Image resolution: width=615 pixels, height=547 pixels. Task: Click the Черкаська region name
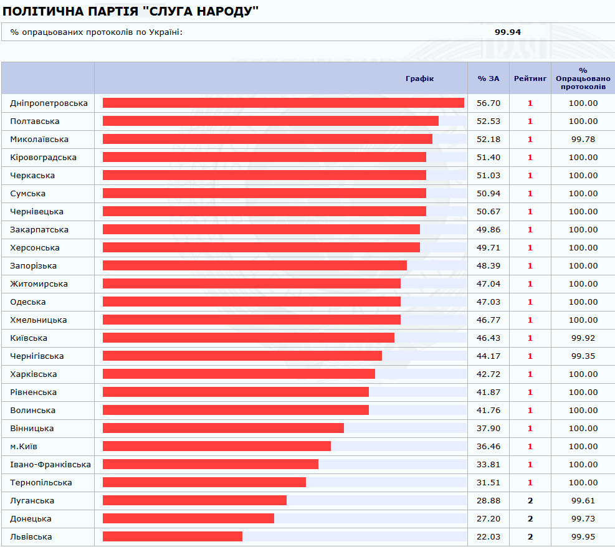tap(32, 175)
